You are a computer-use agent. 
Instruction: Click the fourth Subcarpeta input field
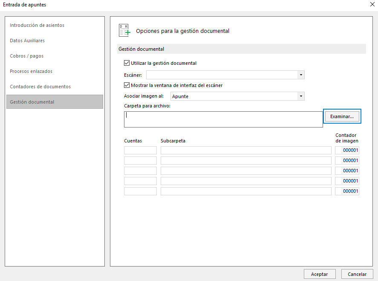pyautogui.click(x=246, y=181)
